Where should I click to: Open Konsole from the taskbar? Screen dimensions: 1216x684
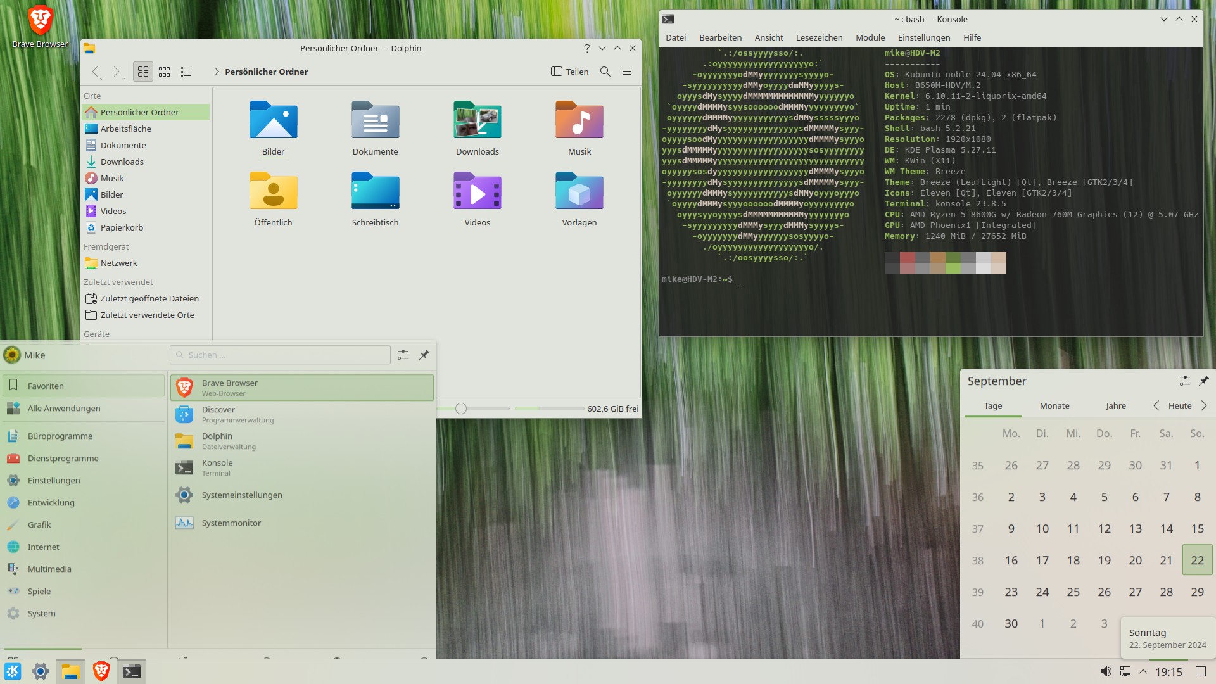(x=132, y=671)
